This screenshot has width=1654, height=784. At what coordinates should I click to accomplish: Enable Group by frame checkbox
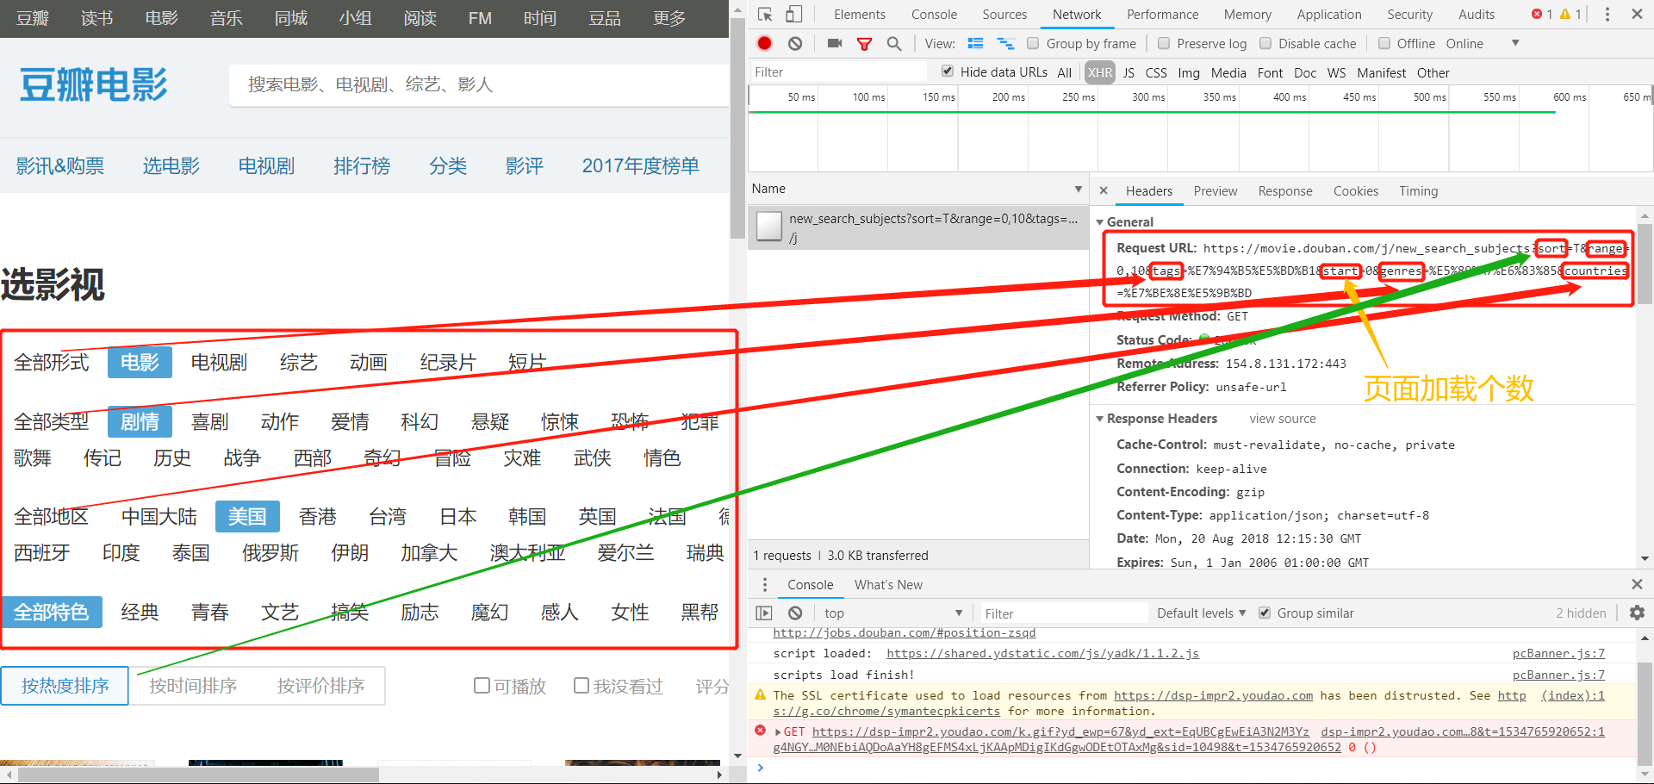(x=1033, y=43)
